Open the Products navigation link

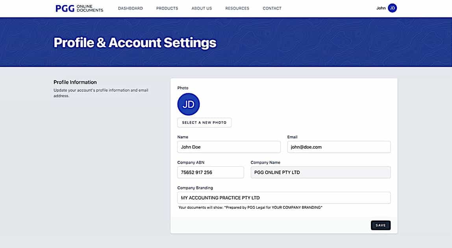point(167,8)
